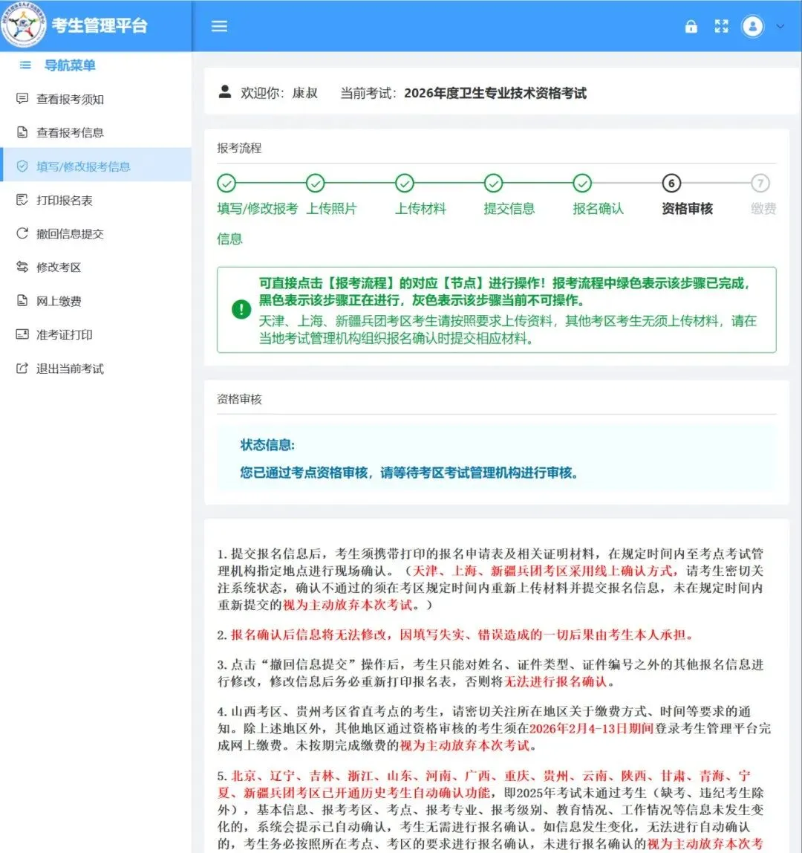The height and width of the screenshot is (853, 802).
Task: Click the completed checkmark node above 填写/修改报考信息
Action: [226, 184]
